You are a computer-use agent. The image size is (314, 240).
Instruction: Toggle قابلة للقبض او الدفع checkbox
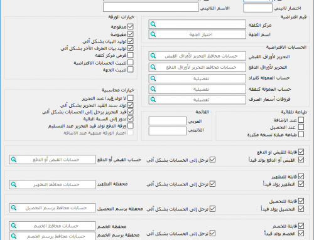tap(301, 152)
